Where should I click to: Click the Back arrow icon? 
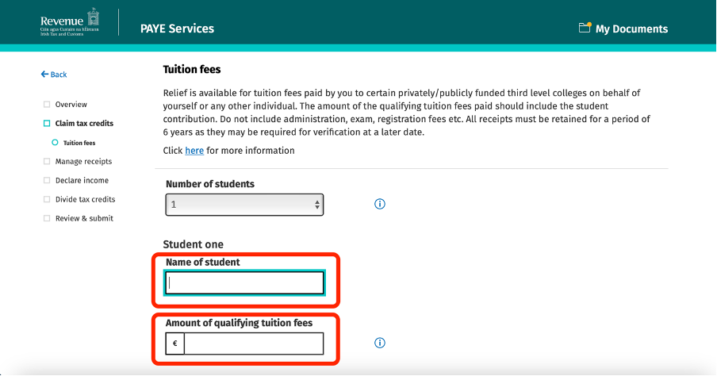[x=44, y=74]
